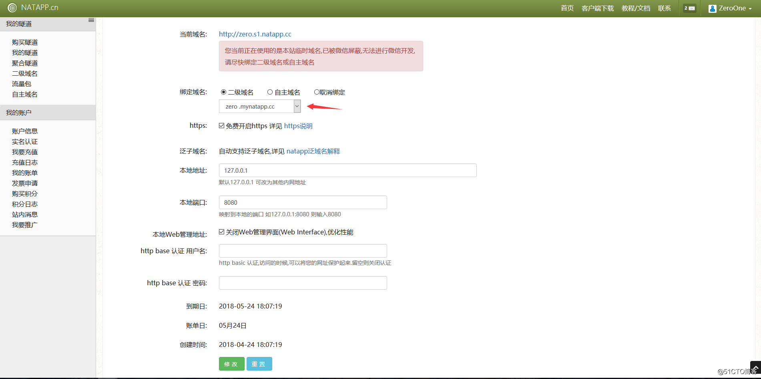Screen dimensions: 761x379
Task: Click the scroll-to-top arrow icon
Action: (755, 367)
